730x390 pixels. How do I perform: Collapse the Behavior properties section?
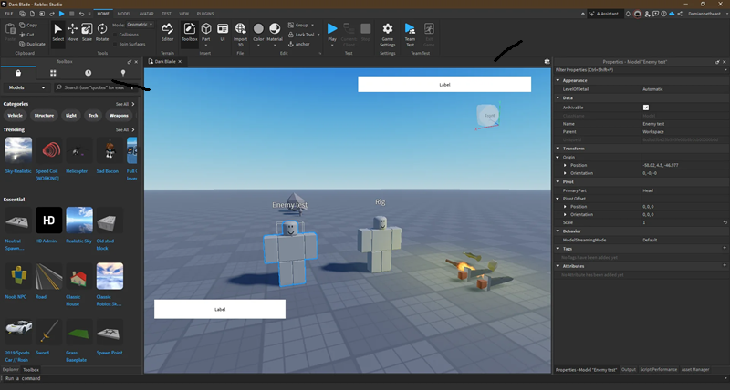coord(558,231)
